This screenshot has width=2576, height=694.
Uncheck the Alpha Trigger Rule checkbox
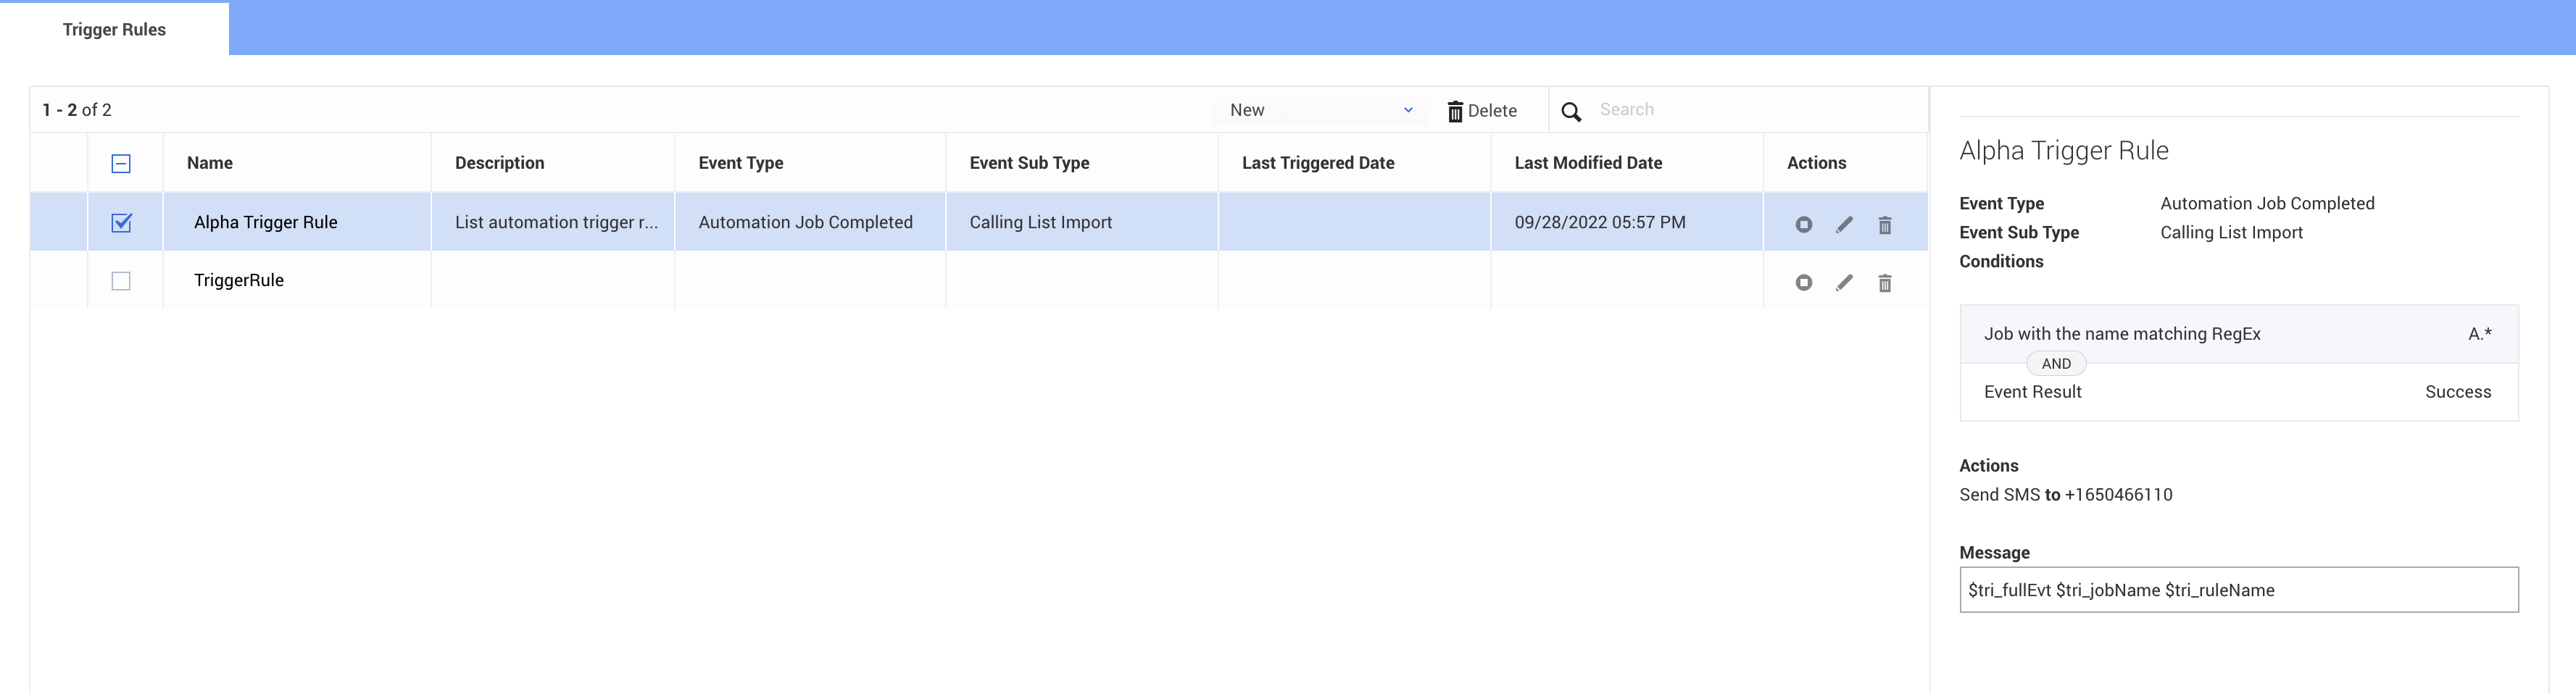(x=121, y=222)
